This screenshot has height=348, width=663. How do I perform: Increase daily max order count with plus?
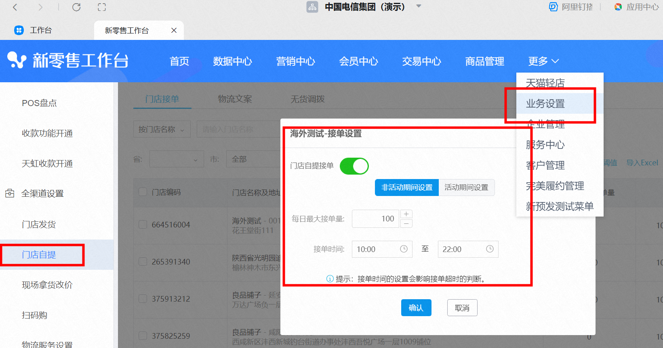click(406, 214)
